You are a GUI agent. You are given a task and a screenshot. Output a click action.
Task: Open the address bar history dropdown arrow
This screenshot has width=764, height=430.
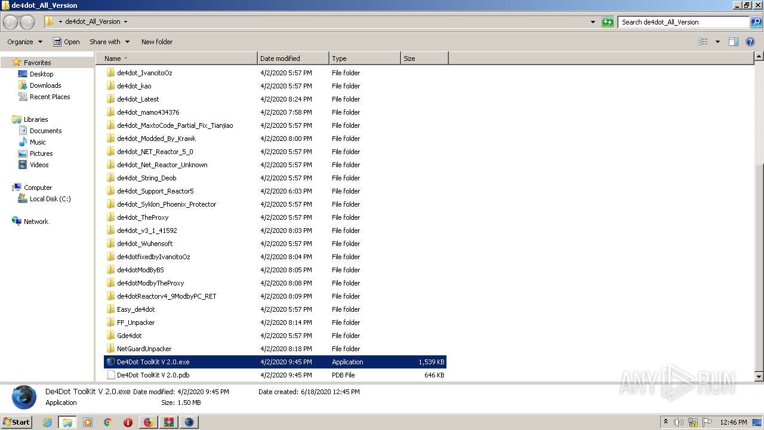tap(593, 22)
